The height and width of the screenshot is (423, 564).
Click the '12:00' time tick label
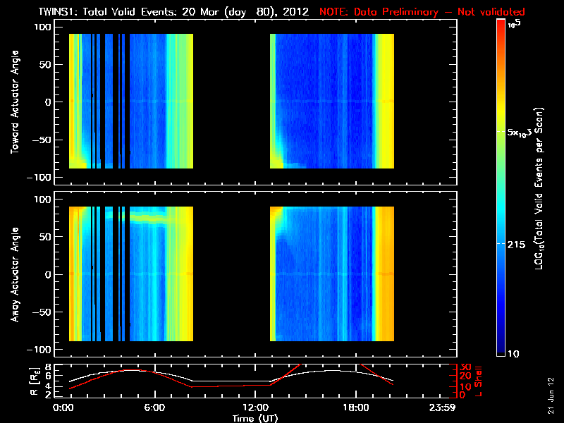click(x=255, y=408)
